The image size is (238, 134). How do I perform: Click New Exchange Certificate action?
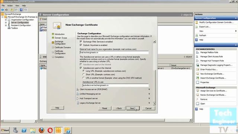click(x=212, y=74)
